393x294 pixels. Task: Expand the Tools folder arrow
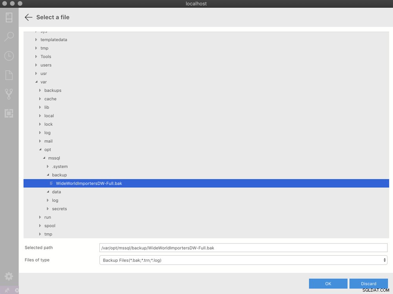pyautogui.click(x=36, y=56)
